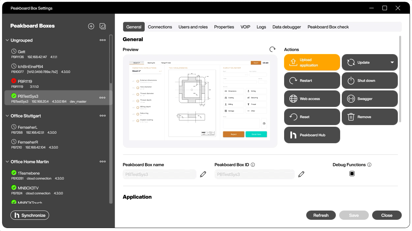
Task: Select the MNBOX3TV box entry
Action: click(58, 190)
